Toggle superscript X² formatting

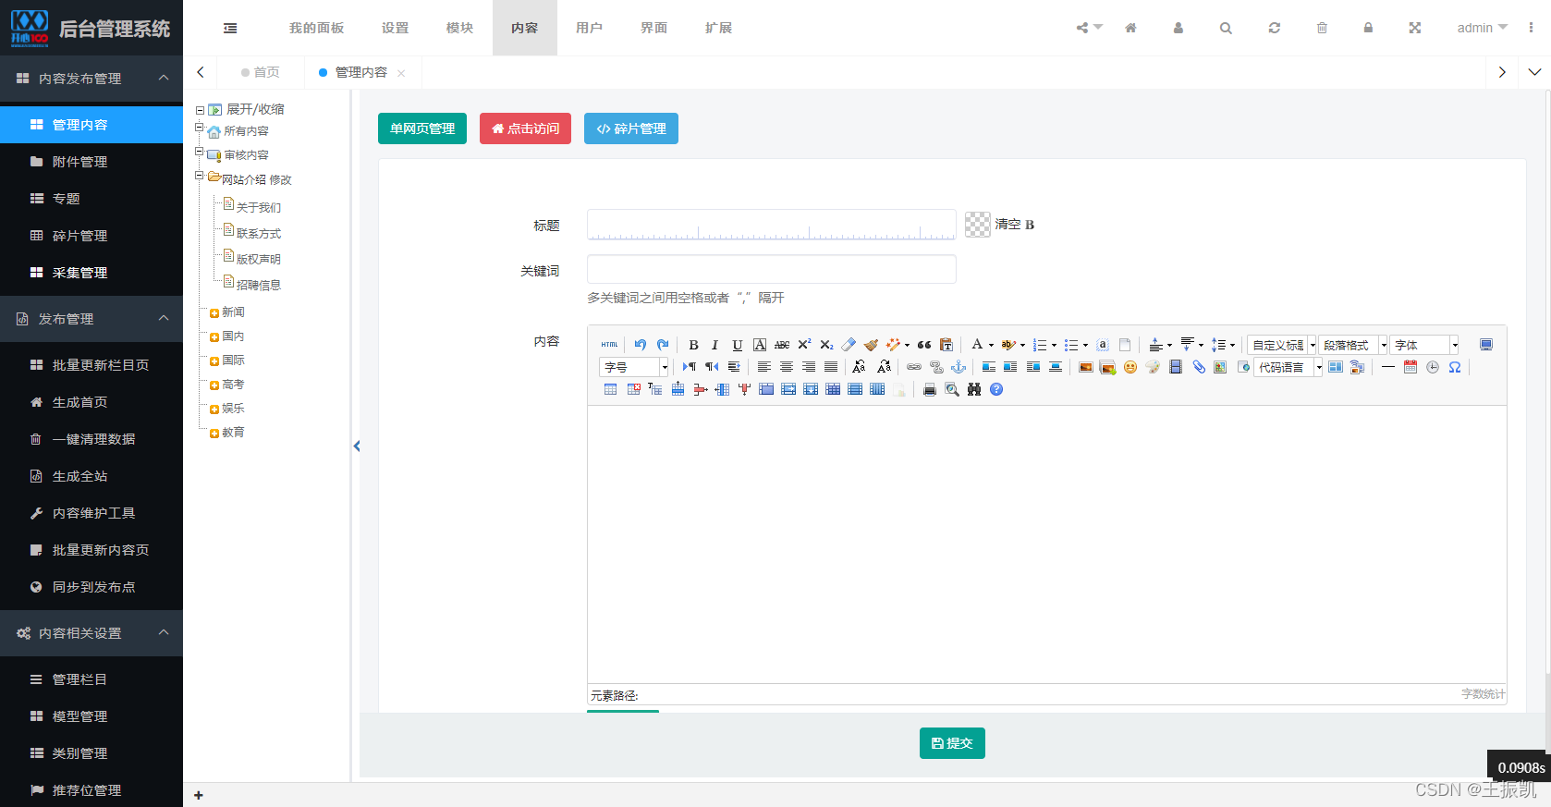(x=804, y=345)
